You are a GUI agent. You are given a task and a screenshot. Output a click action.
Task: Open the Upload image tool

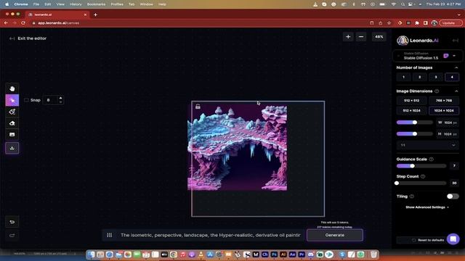tap(12, 135)
